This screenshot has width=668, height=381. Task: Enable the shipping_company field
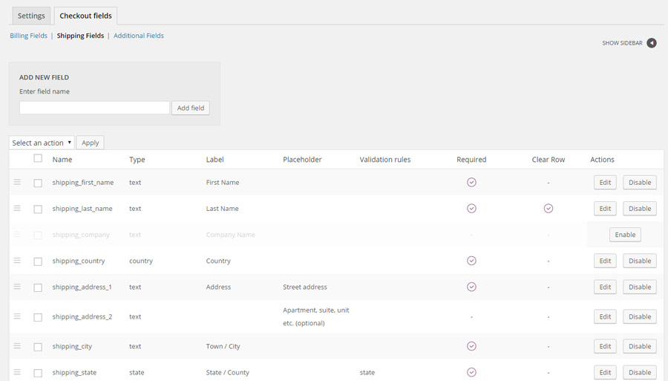(625, 235)
